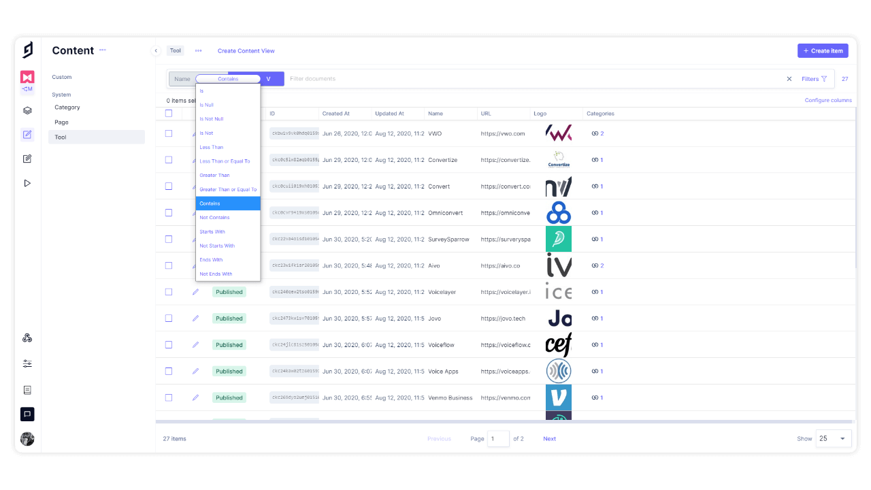Open the Assets pencil icon in sidebar
The width and height of the screenshot is (871, 490).
(27, 159)
